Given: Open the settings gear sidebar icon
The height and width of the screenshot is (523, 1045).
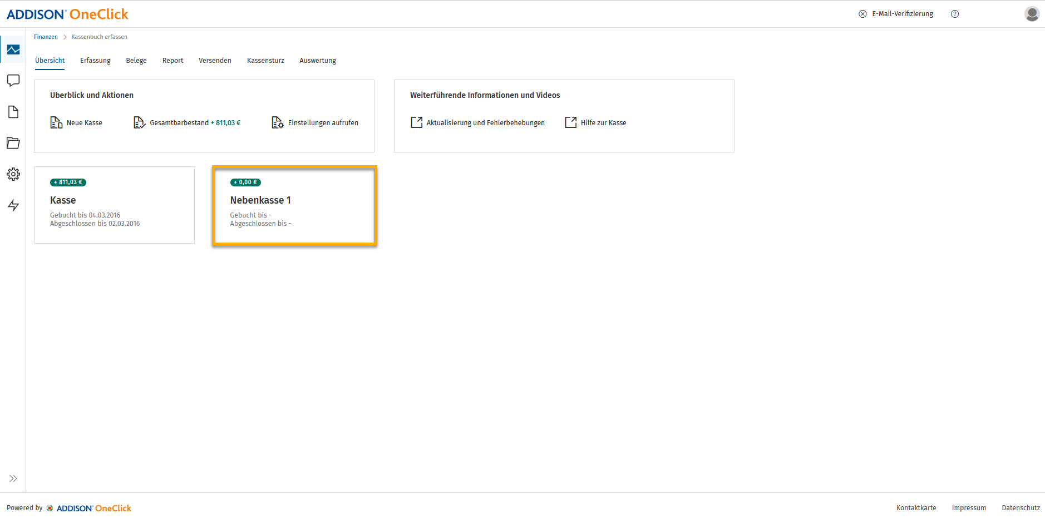Looking at the screenshot, I should click(13, 174).
